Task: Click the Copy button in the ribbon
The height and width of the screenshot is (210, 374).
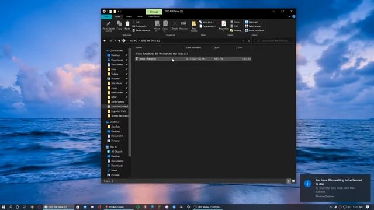Action: pyautogui.click(x=119, y=26)
